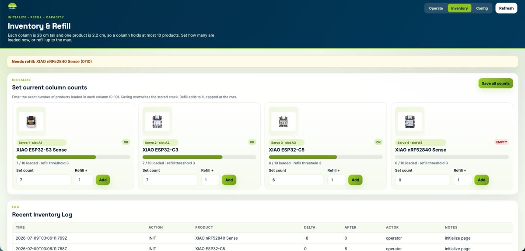Click the XIAO ESP32-C3 product thumbnail
525x251 pixels.
coord(157,121)
